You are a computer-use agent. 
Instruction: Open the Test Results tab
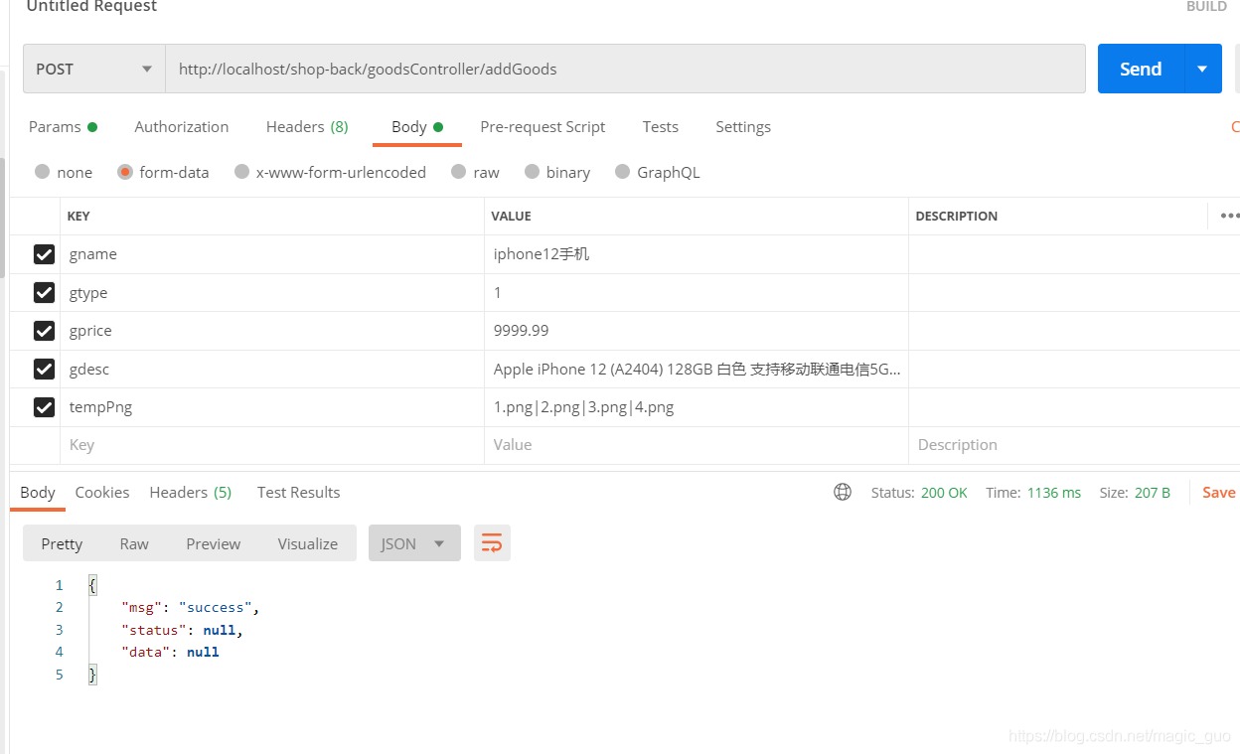pyautogui.click(x=298, y=492)
